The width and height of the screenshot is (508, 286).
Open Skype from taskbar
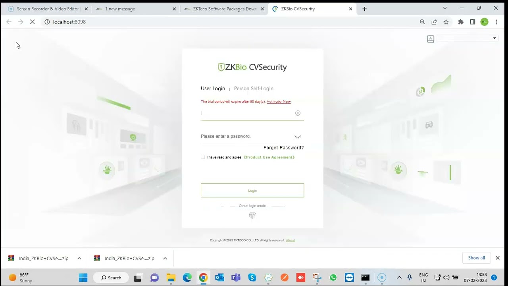[252, 277]
